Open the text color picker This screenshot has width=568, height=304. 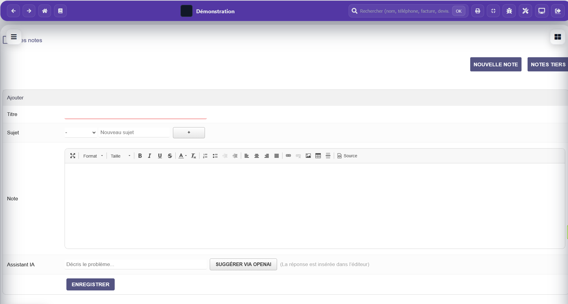pyautogui.click(x=182, y=156)
